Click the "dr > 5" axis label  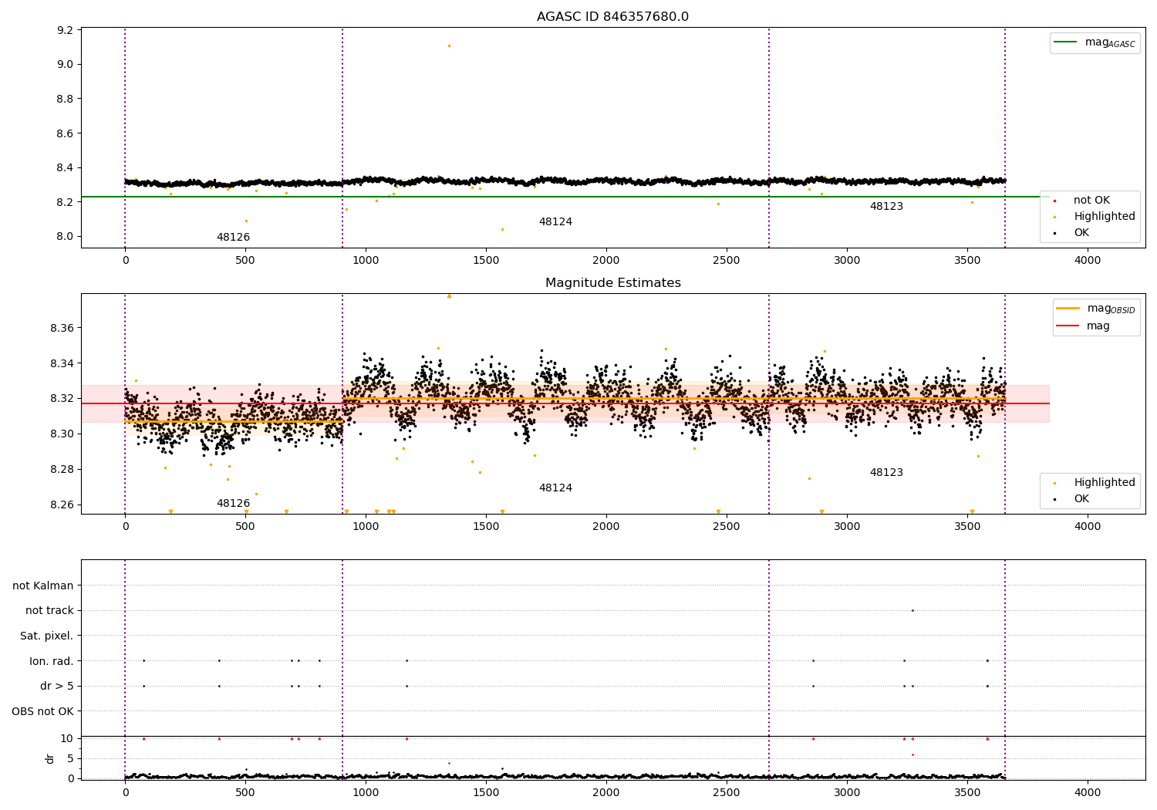[57, 686]
